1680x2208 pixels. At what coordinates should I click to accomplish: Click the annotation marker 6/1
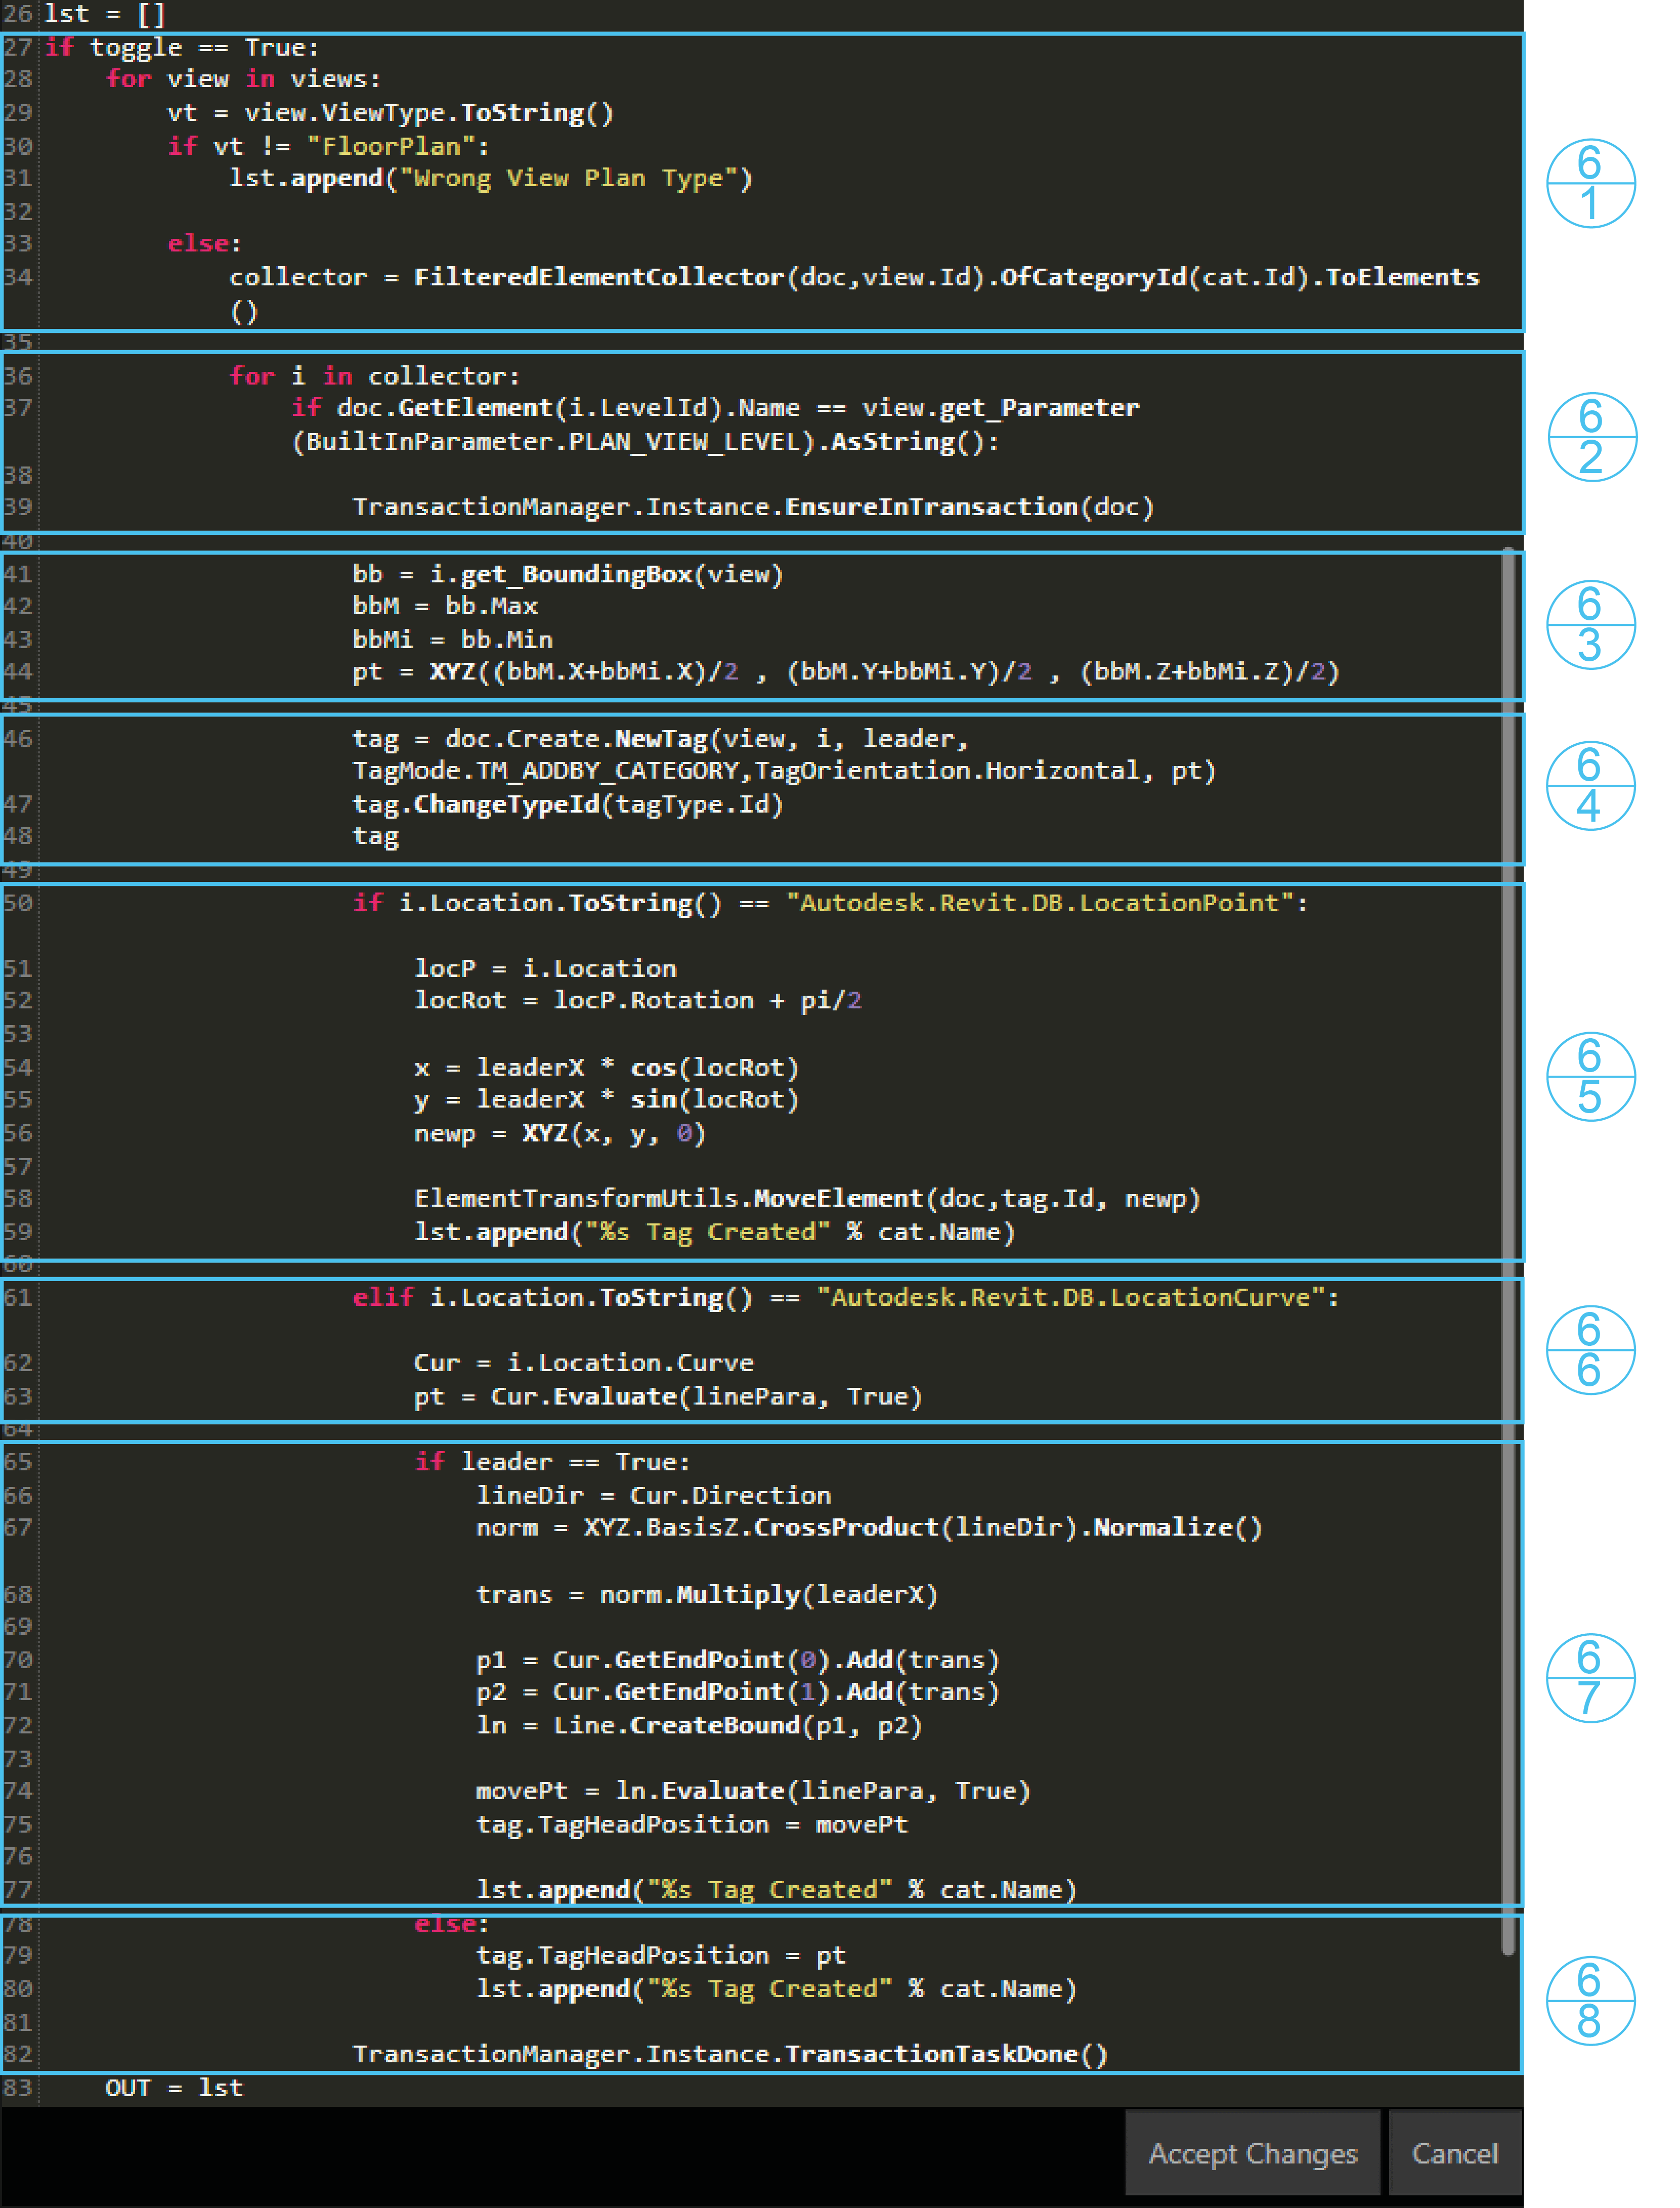1590,184
